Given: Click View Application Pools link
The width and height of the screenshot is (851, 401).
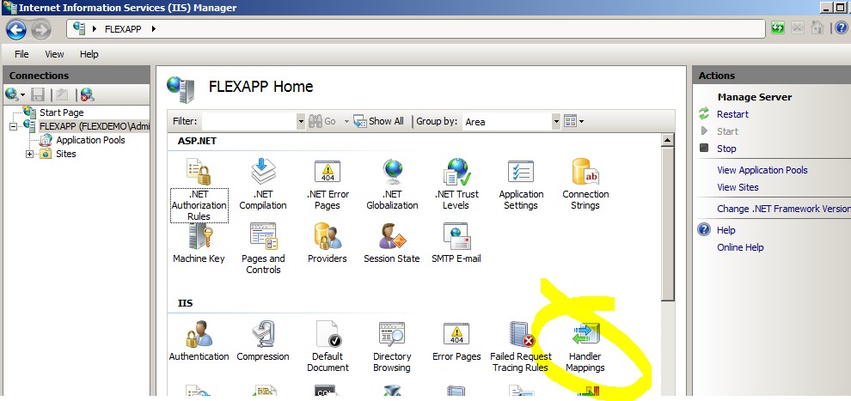Looking at the screenshot, I should (x=762, y=170).
